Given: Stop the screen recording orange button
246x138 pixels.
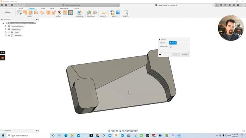Looking at the screenshot, I should pos(3,58).
